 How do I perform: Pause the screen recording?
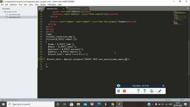coord(118,91)
